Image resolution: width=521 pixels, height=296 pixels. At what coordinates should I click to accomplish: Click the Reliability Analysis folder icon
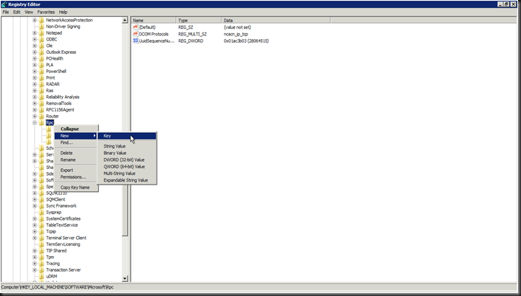(41, 97)
